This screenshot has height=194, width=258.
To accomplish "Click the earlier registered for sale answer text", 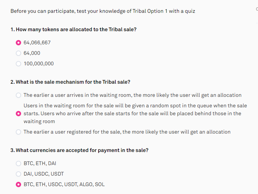I will (x=127, y=132).
